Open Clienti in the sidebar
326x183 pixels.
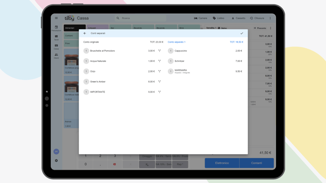[x=56, y=56]
